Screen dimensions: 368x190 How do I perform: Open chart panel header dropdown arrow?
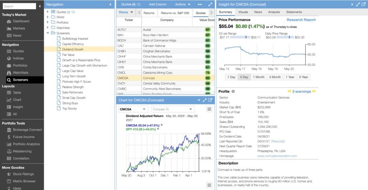[x=199, y=100]
